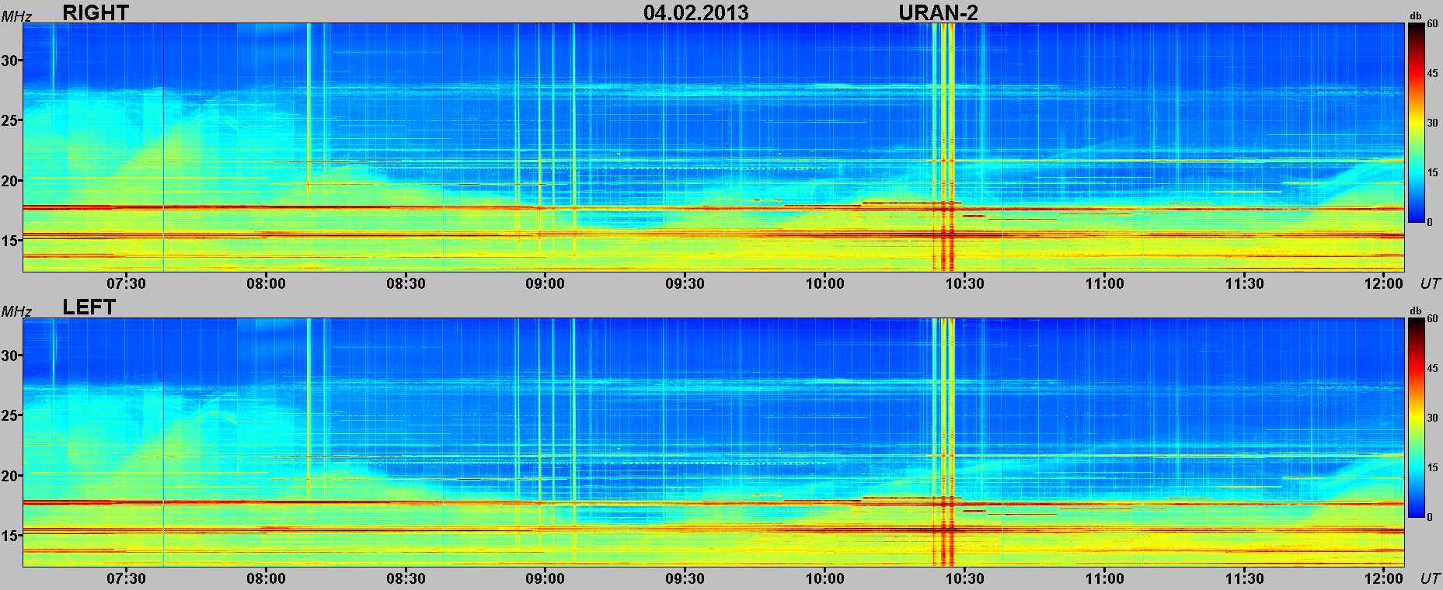
Task: Click the 15 MHz tick in LEFT panel
Action: tap(10, 536)
